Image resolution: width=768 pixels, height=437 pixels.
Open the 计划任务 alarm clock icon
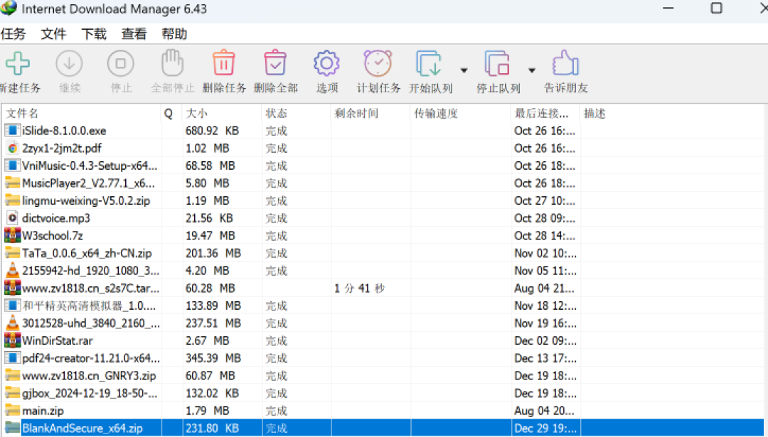(378, 63)
